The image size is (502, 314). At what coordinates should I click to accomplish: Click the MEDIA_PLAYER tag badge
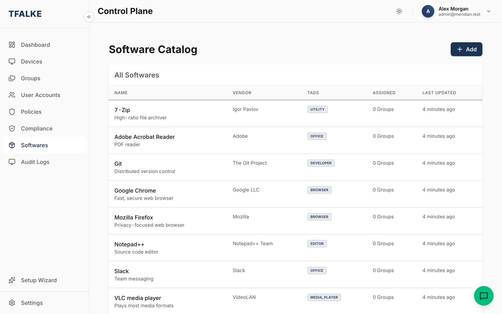click(324, 297)
